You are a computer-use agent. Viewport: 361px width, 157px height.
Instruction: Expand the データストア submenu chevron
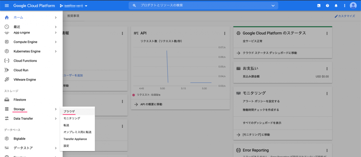(x=56, y=148)
